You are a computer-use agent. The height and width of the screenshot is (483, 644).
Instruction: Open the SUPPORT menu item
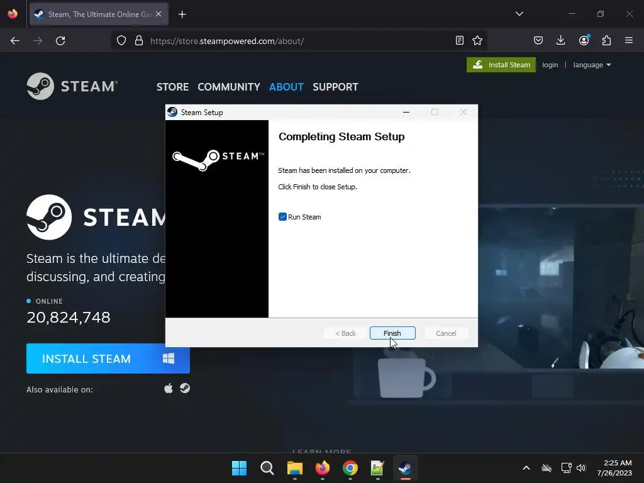336,87
